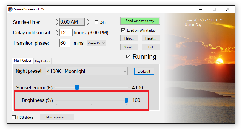Screen dimensions: 242x130
Task: Enable the 24h time format checkbox
Action: (96, 22)
